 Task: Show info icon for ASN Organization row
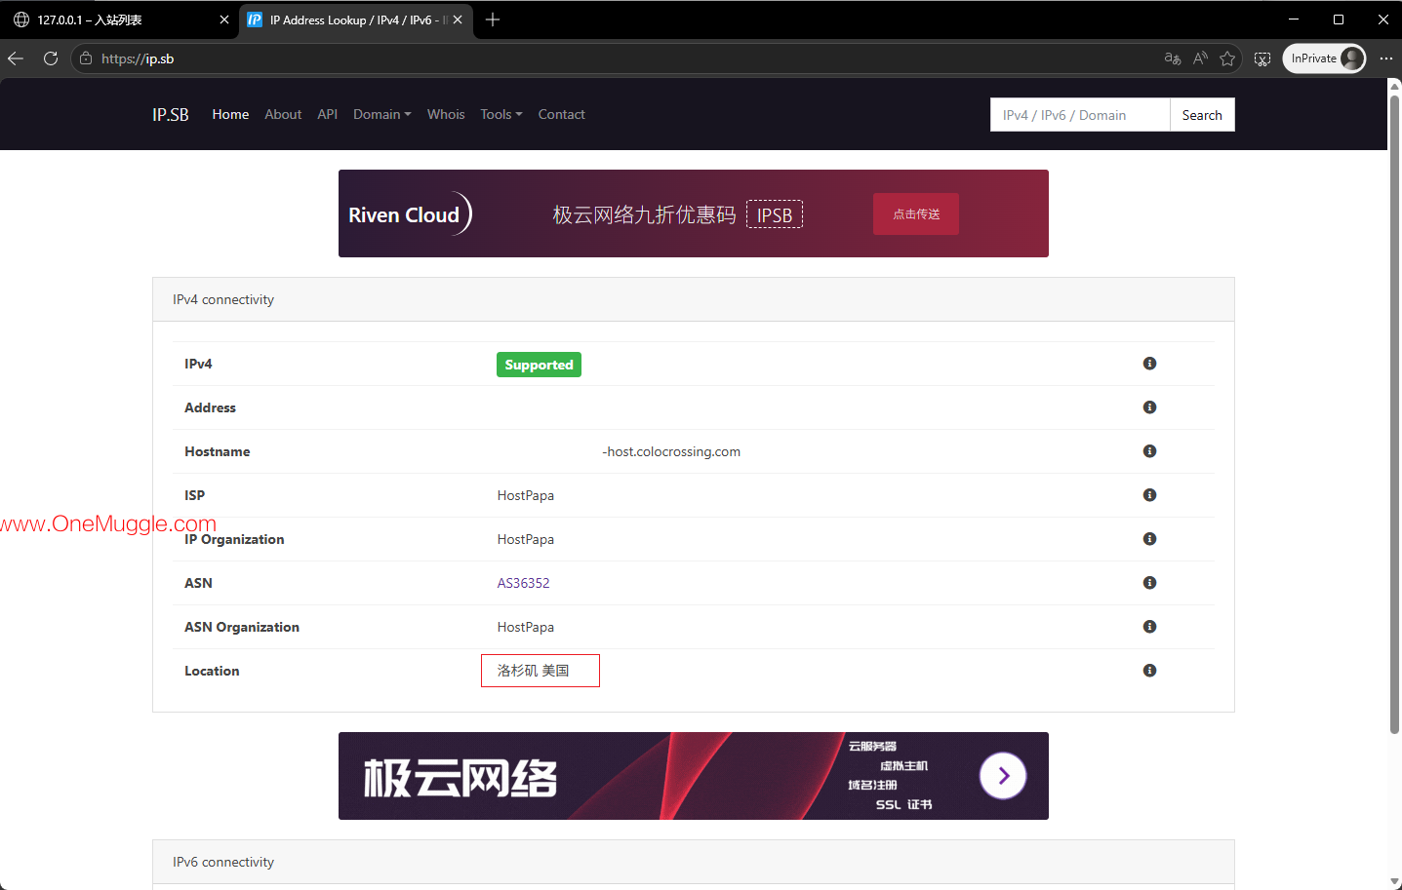[1149, 627]
